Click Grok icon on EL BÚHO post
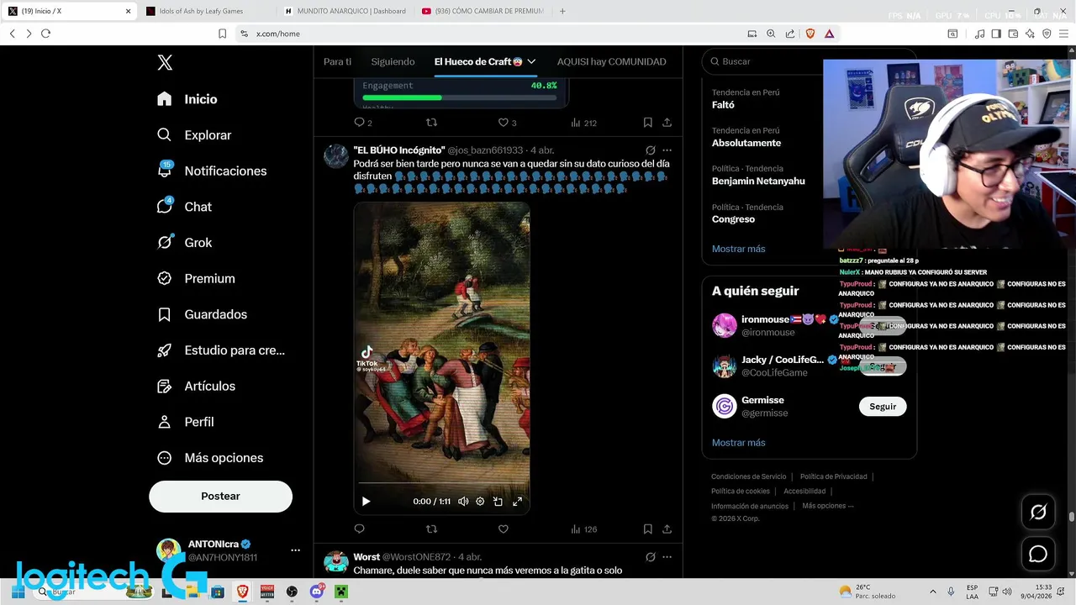Screen dimensions: 1076x605 (650, 150)
